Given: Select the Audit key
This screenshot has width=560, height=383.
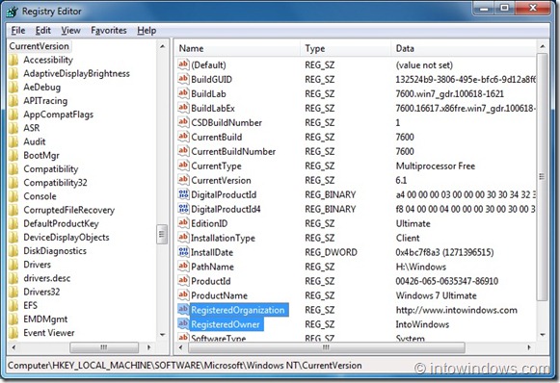Looking at the screenshot, I should (35, 141).
